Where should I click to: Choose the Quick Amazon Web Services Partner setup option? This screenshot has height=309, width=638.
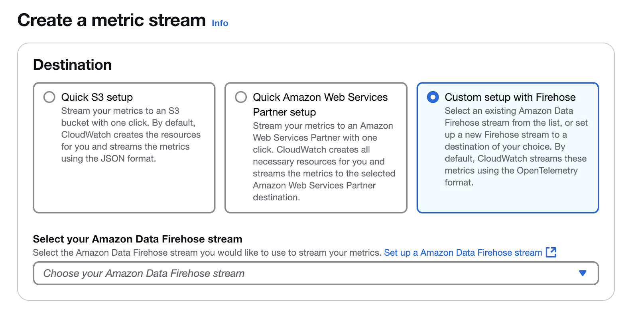click(x=241, y=97)
